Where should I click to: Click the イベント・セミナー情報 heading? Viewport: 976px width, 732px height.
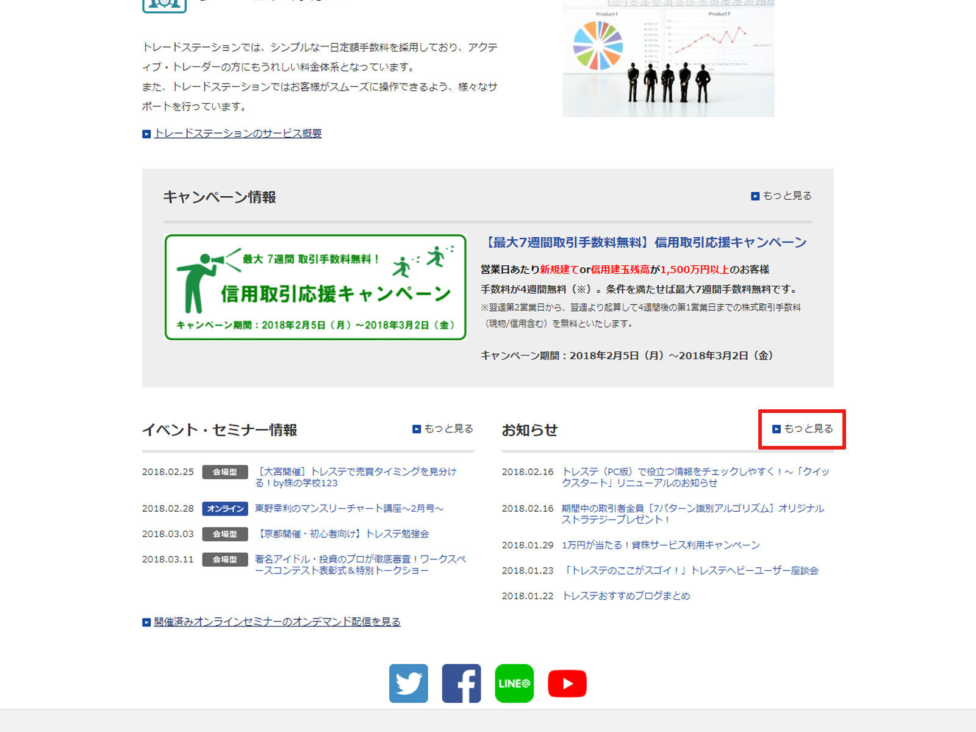coord(220,430)
